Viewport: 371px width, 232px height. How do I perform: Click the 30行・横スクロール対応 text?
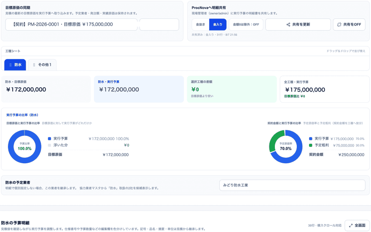pyautogui.click(x=325, y=225)
